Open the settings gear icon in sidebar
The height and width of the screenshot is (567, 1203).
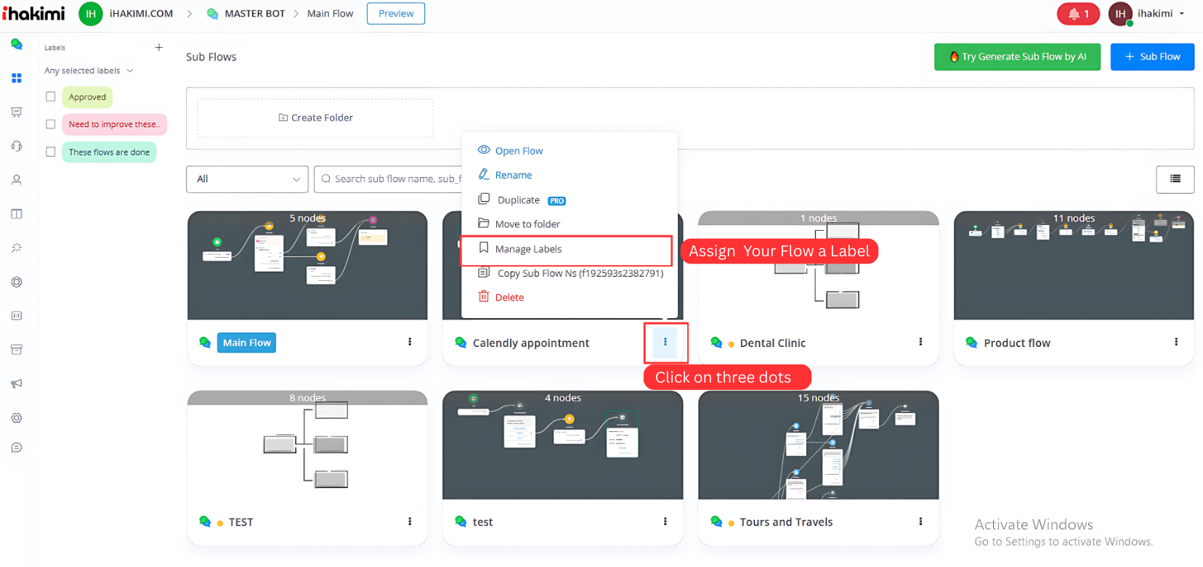tap(17, 418)
